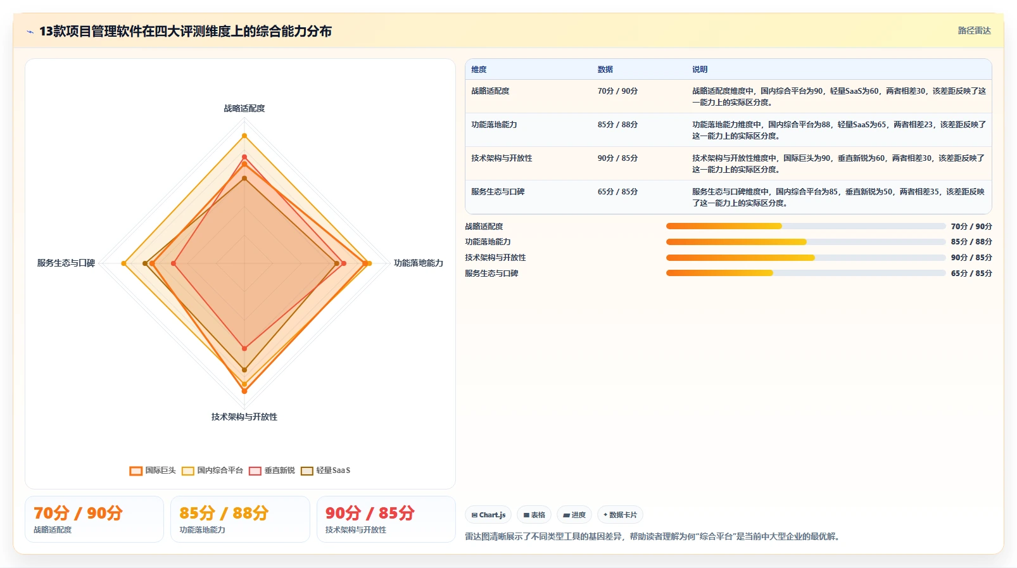Click the Chart.js tag
Image resolution: width=1017 pixels, height=568 pixels.
pyautogui.click(x=488, y=515)
